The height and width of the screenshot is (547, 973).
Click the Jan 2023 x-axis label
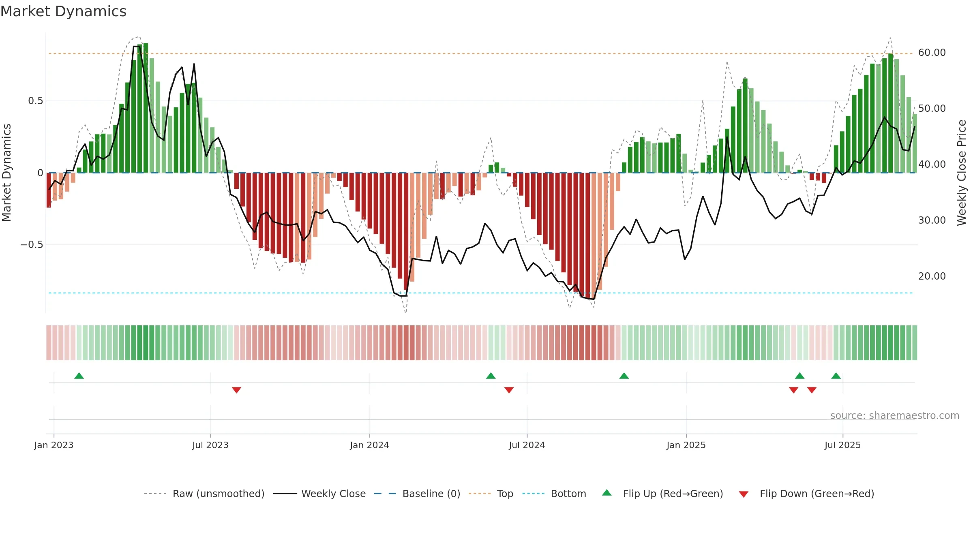pos(54,445)
